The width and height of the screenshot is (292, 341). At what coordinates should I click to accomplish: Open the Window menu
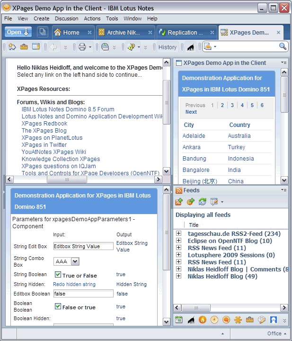[133, 18]
